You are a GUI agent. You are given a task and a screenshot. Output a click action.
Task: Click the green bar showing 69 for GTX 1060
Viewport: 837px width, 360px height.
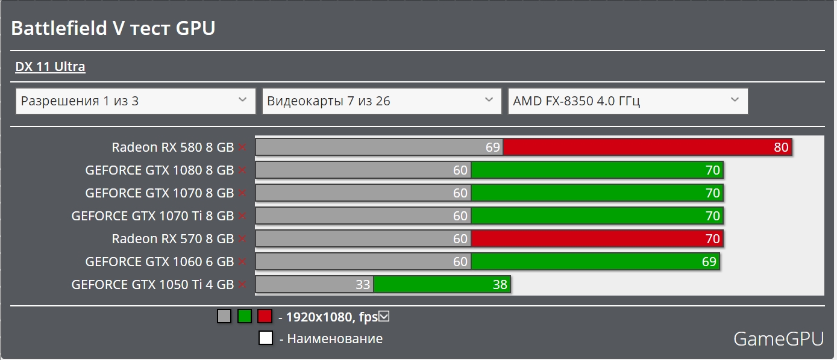pos(595,262)
